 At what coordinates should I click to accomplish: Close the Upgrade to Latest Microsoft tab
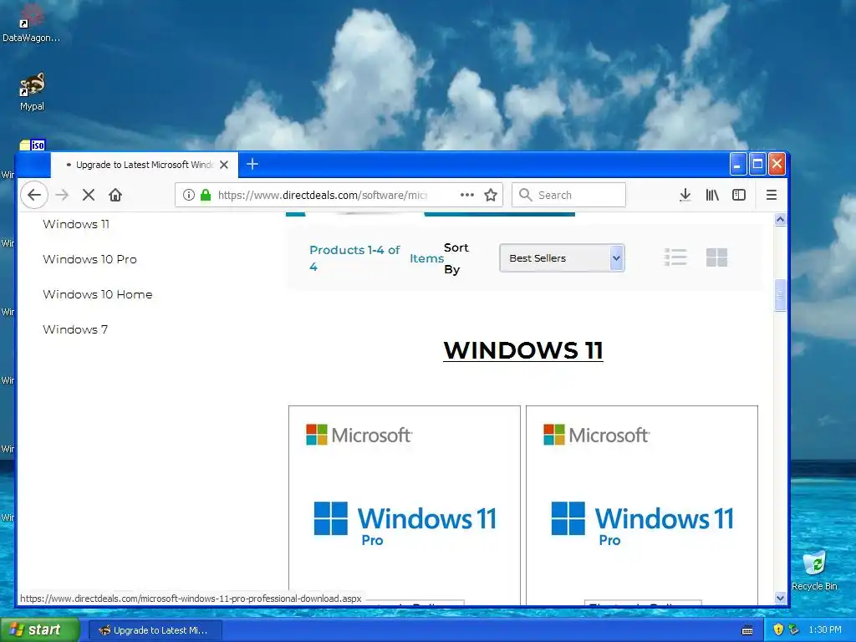pos(224,165)
